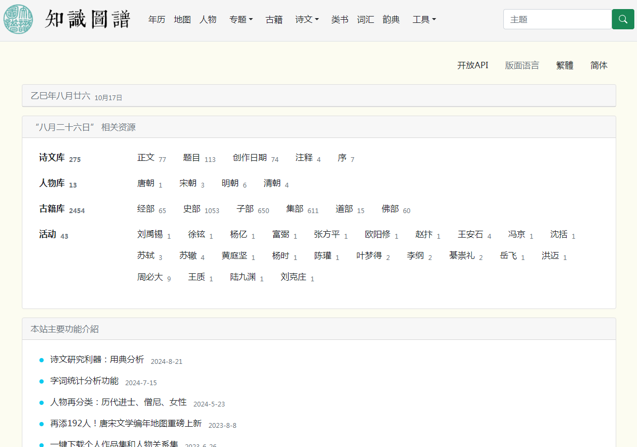
Task: Open the 诗文 dropdown menu
Action: tap(307, 20)
